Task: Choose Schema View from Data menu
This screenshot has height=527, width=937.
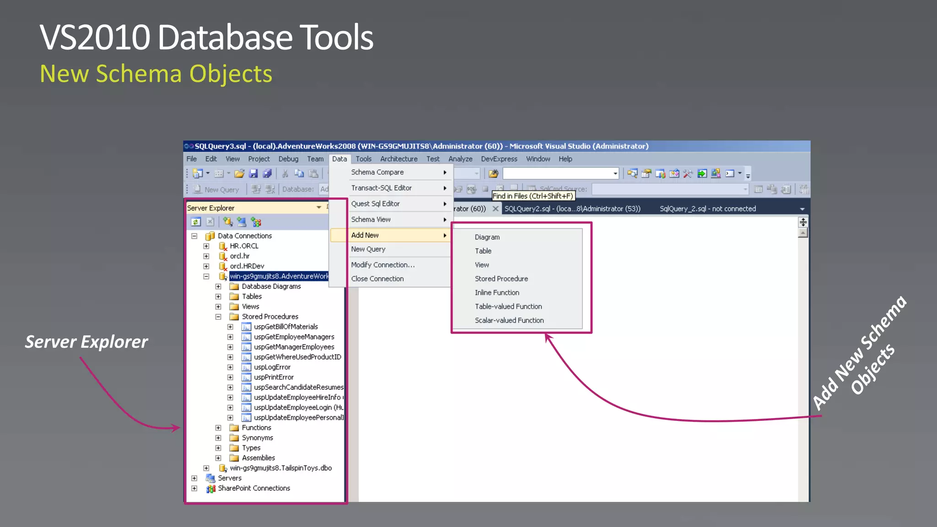Action: (x=392, y=220)
